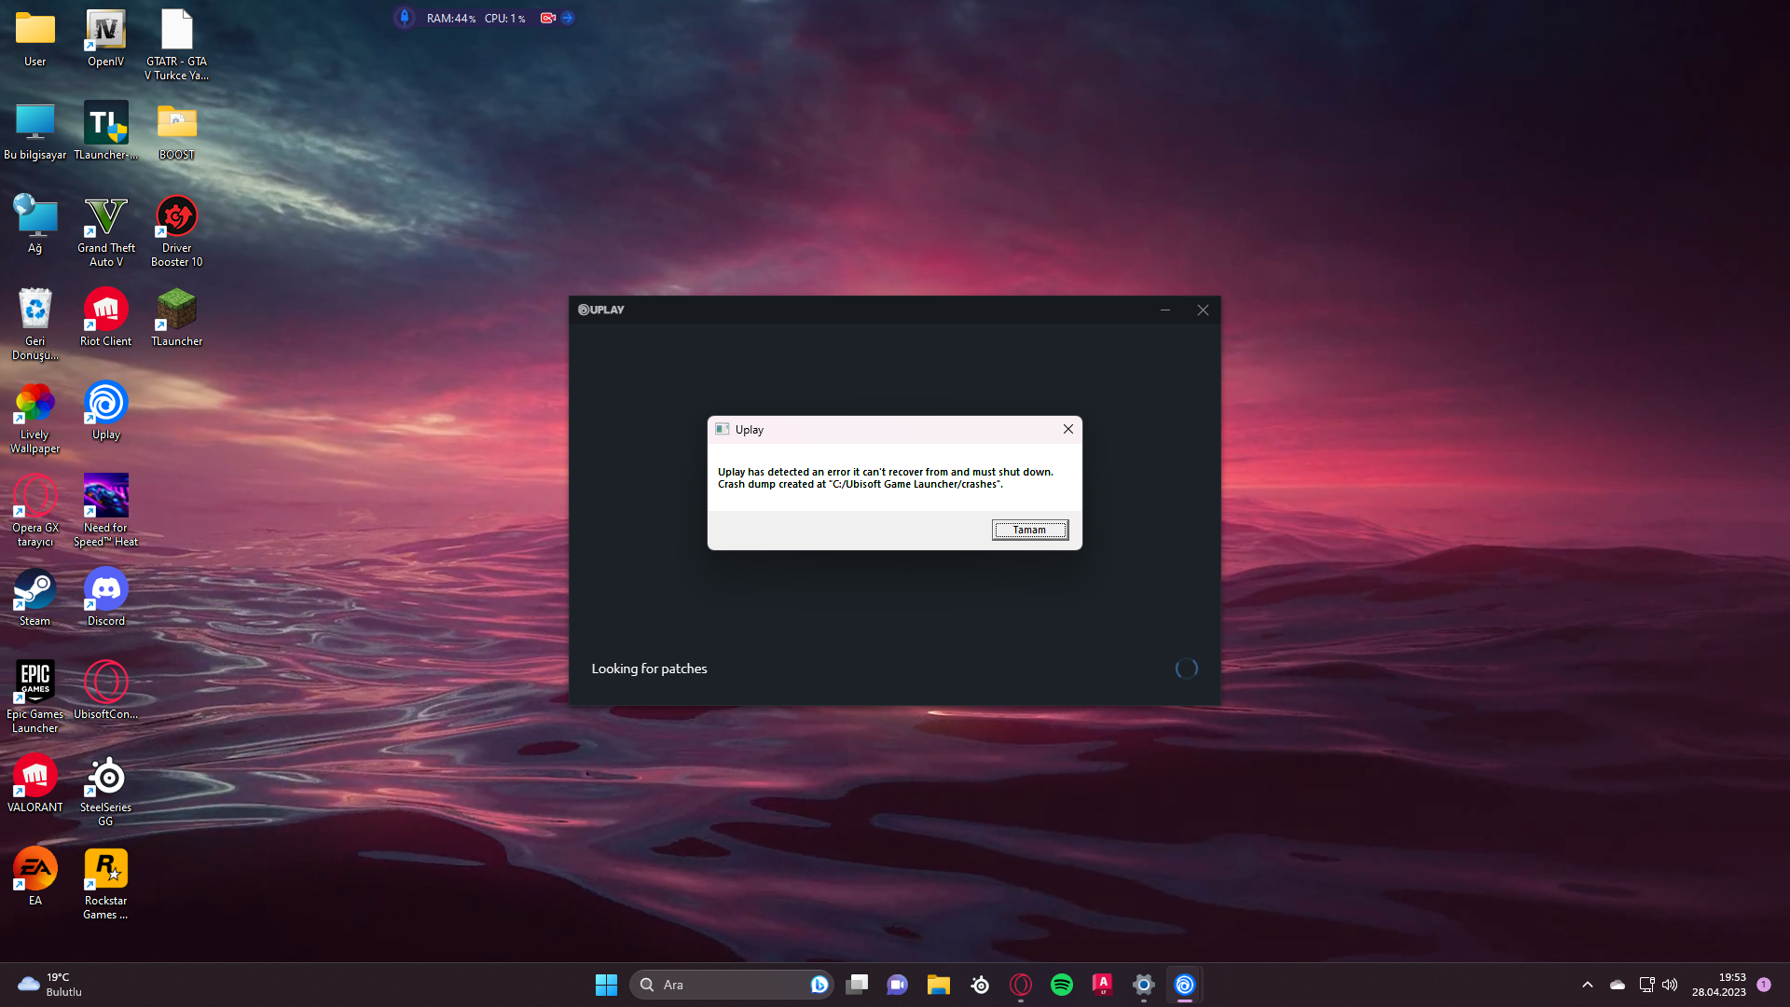Open clock and date notification panel
This screenshot has width=1790, height=1007.
pyautogui.click(x=1718, y=985)
